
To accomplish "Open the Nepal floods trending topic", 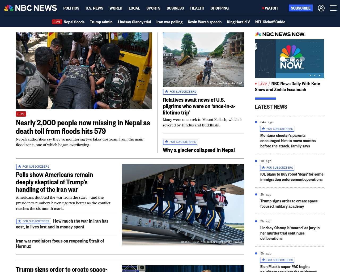I will [x=74, y=22].
